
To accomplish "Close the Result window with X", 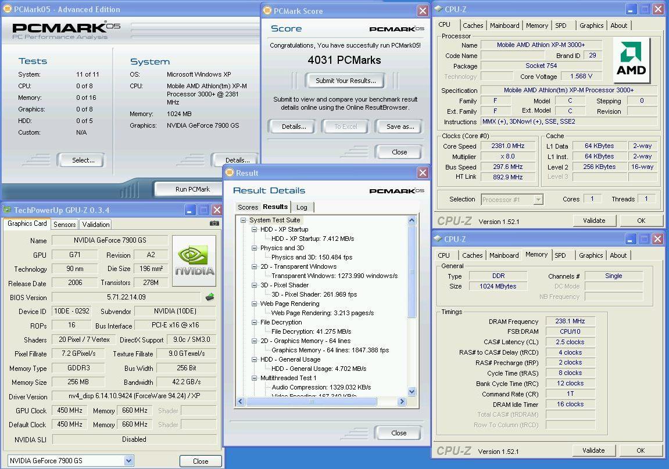I will pos(423,172).
